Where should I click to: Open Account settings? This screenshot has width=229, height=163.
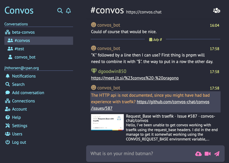pos(39,109)
